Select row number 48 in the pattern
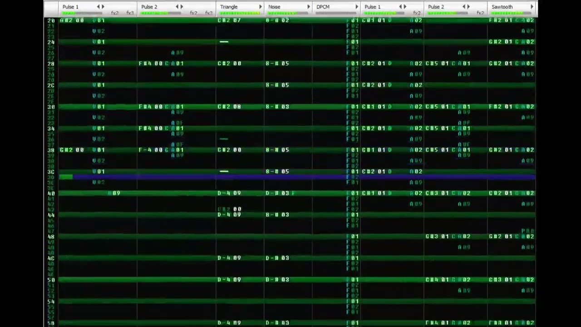Viewport: 581px width, 327px height. tap(51, 237)
